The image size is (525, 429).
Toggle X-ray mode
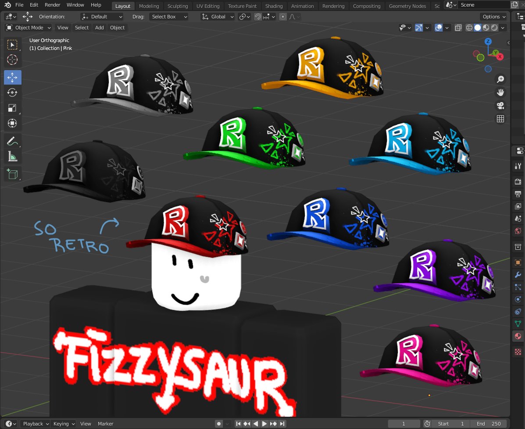pos(458,28)
